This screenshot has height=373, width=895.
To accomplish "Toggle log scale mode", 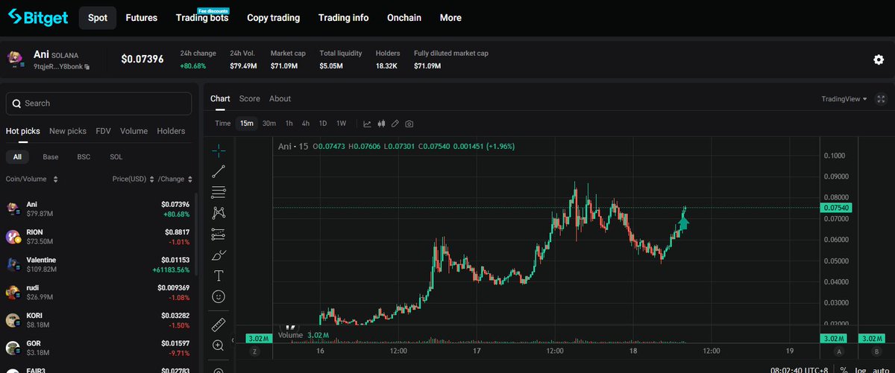I will [861, 369].
